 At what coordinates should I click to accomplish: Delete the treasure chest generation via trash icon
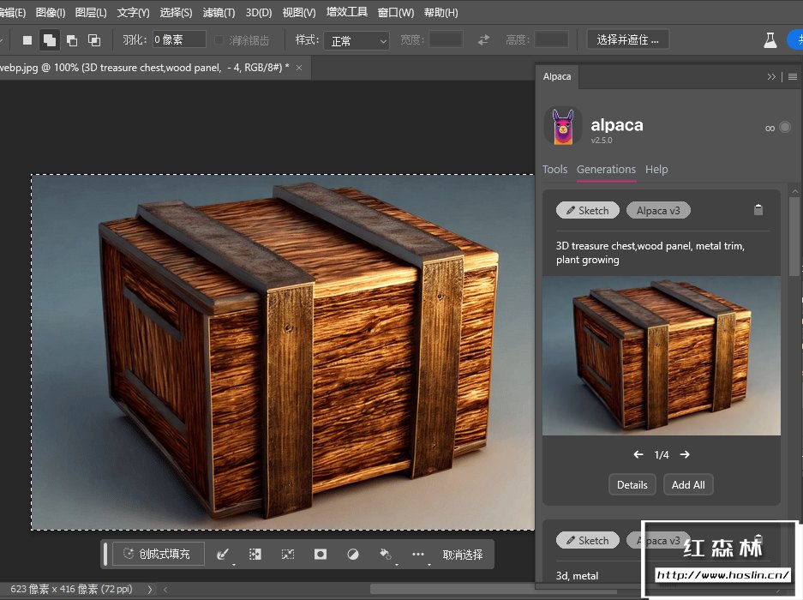coord(758,210)
